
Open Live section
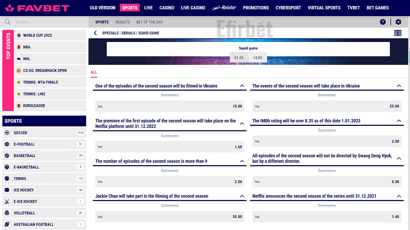point(148,8)
